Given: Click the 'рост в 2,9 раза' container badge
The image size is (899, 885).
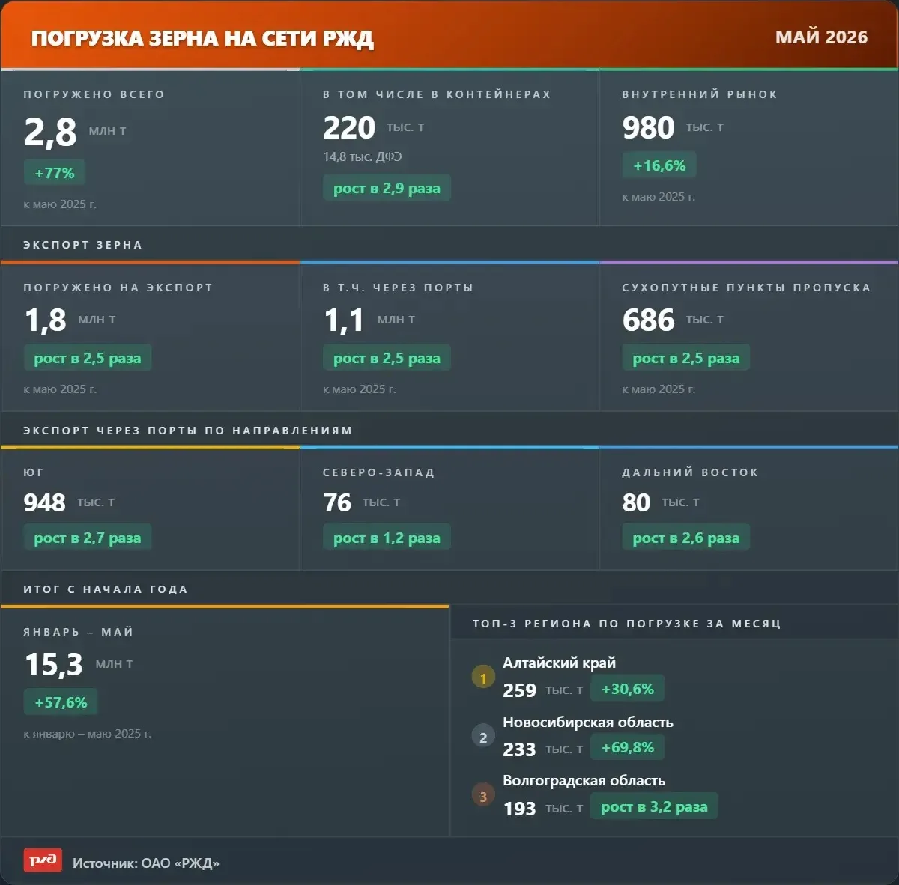Looking at the screenshot, I should pyautogui.click(x=387, y=188).
